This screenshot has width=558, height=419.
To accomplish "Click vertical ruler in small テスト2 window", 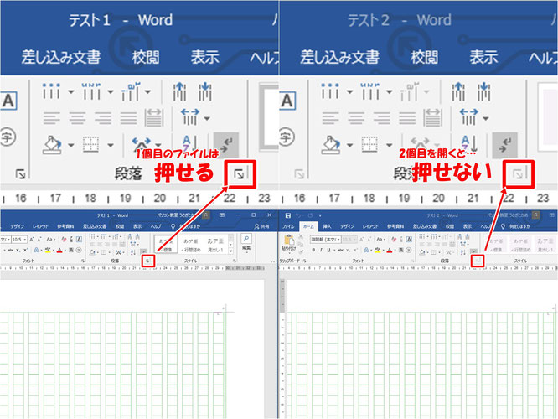I will coord(282,349).
